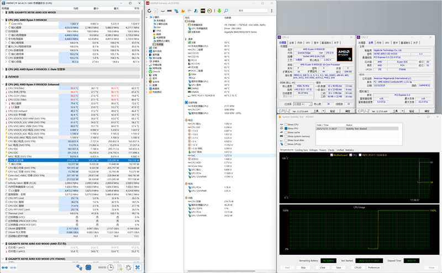The height and width of the screenshot is (273, 442).
Task: Expand the DirectX tree node in AIDA64
Action: [147, 71]
